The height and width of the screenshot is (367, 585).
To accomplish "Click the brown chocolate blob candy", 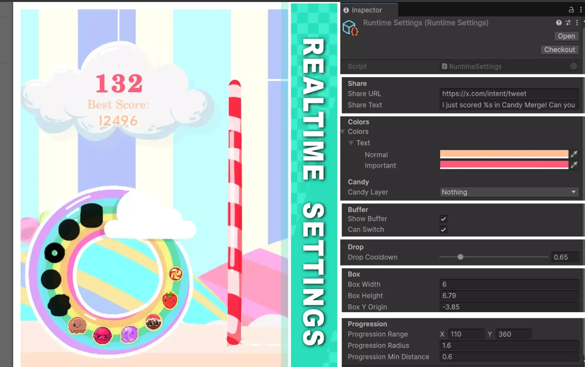I will click(77, 325).
